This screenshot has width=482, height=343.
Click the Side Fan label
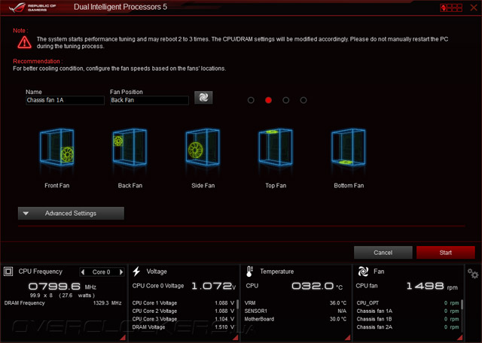tap(203, 186)
